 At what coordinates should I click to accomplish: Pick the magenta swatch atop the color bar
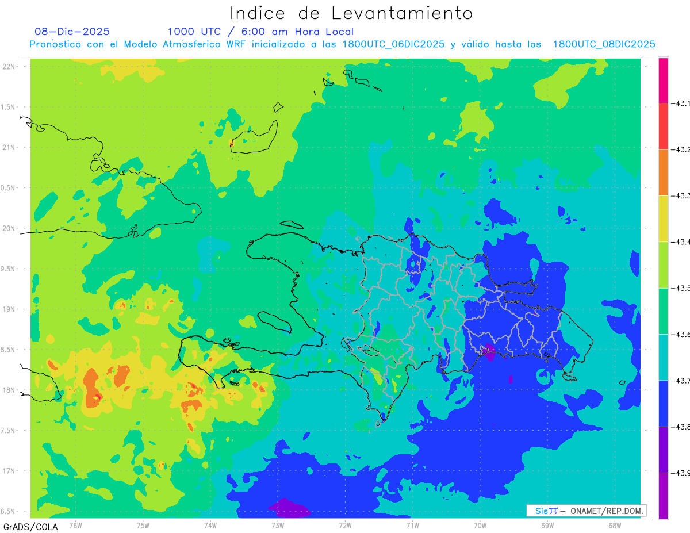(663, 80)
